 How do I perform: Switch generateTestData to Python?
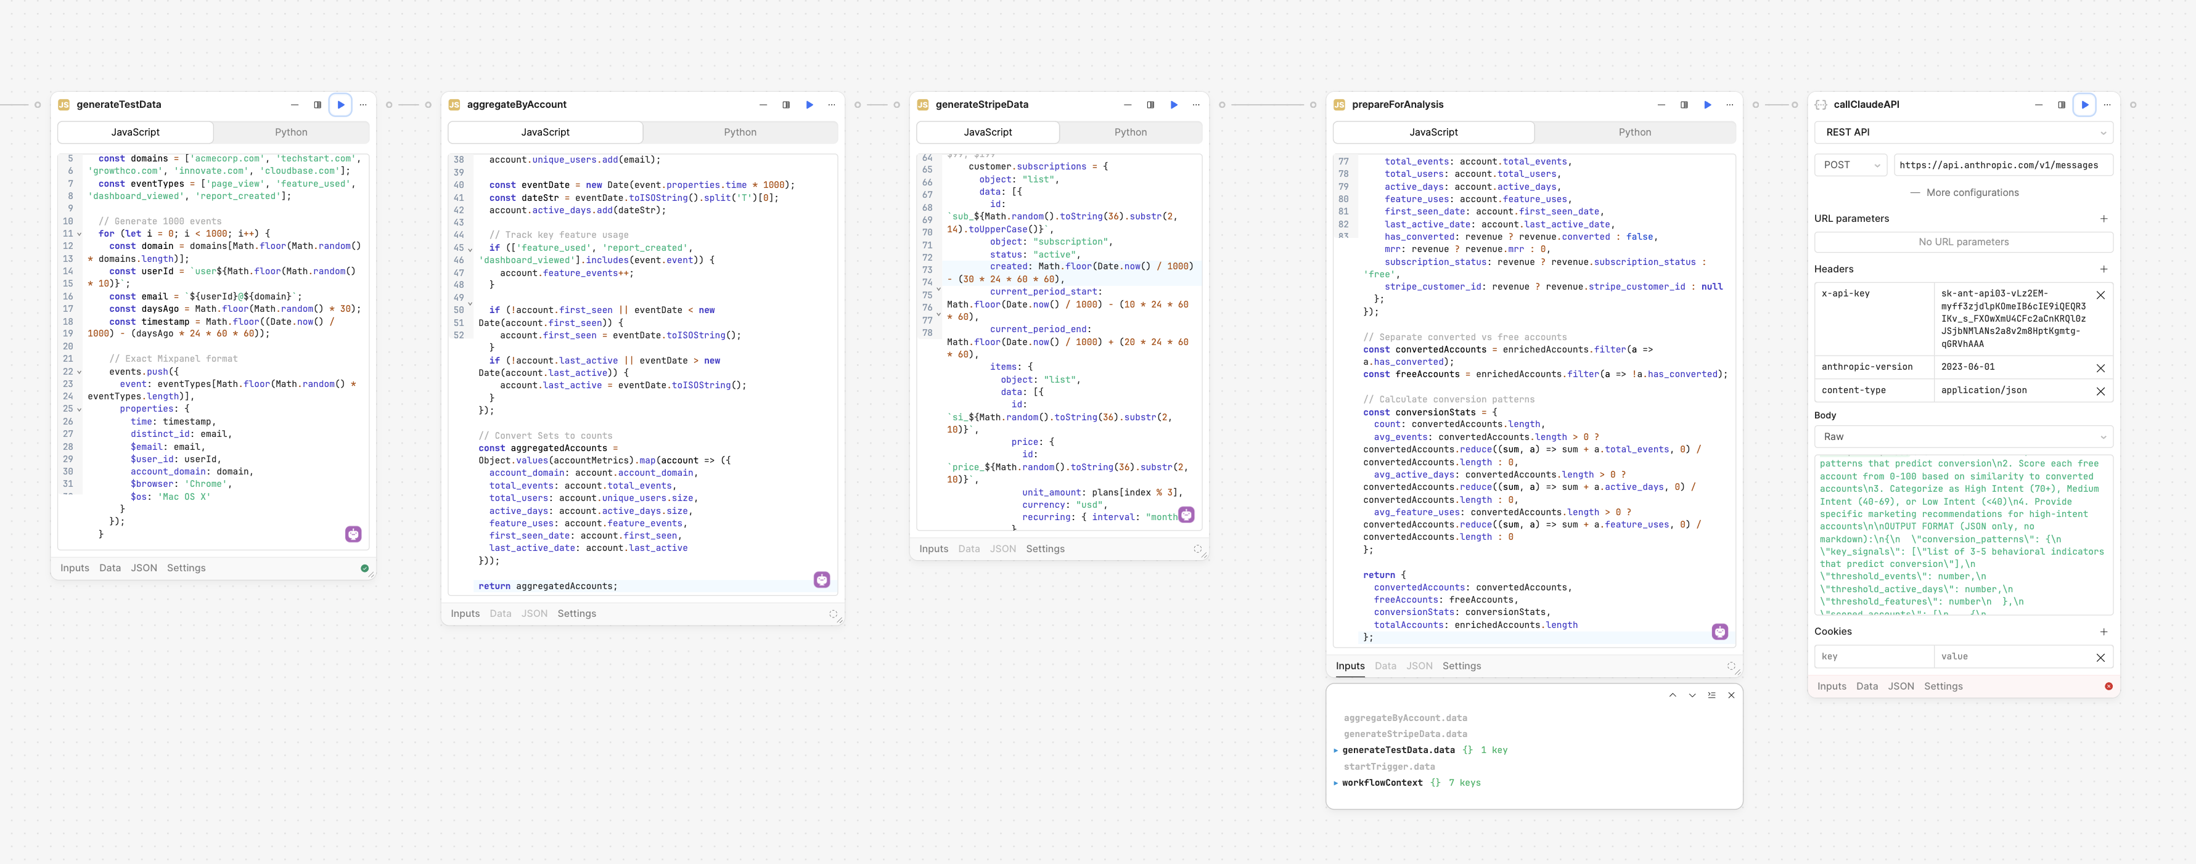click(291, 132)
